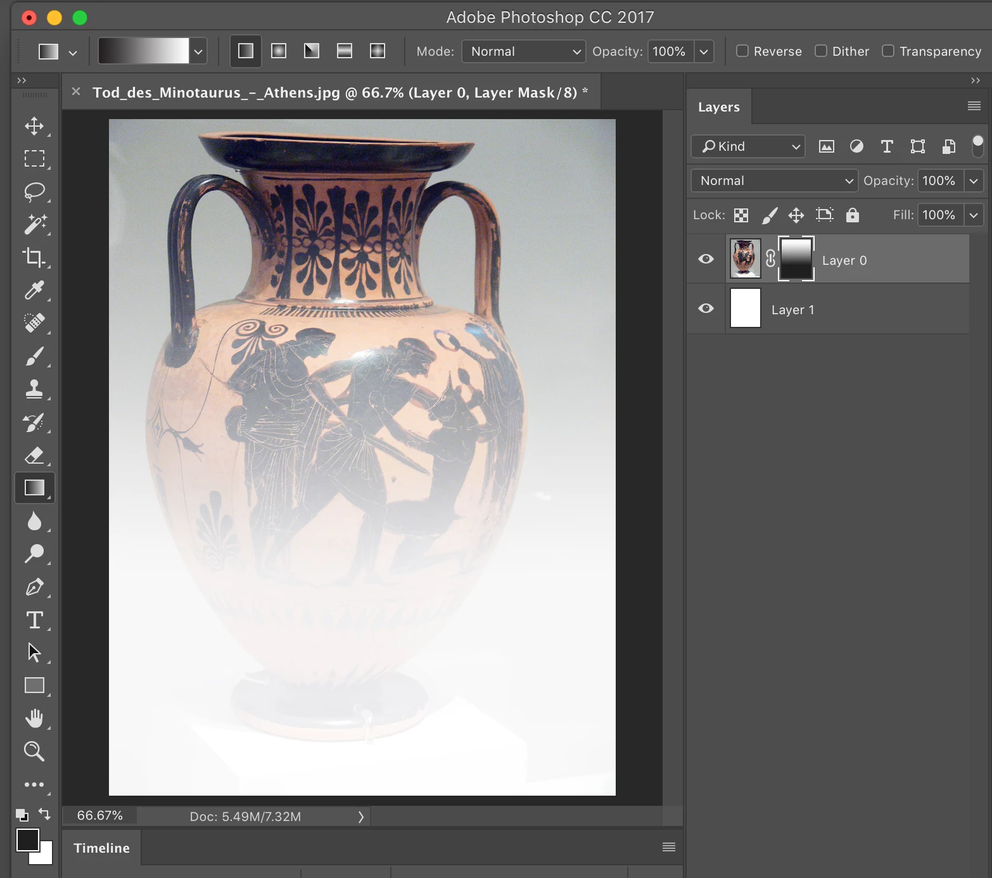Select the Healing Brush tool
Image resolution: width=992 pixels, height=878 pixels.
pos(34,323)
